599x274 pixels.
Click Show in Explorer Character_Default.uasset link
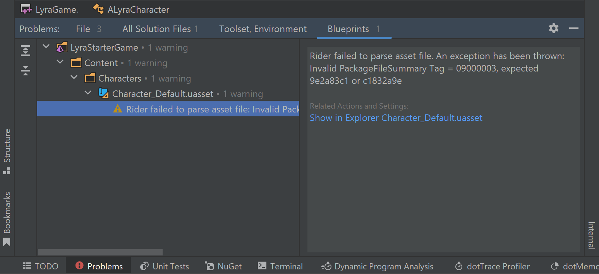click(396, 118)
